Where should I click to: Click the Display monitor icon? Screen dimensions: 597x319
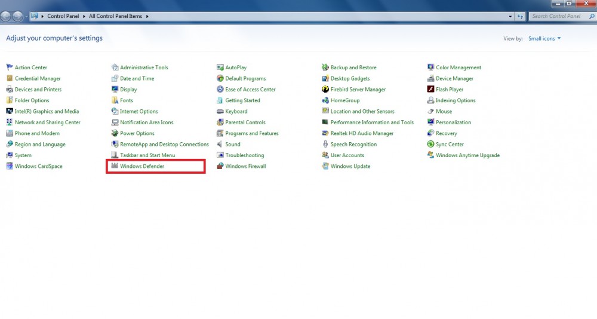(x=115, y=90)
